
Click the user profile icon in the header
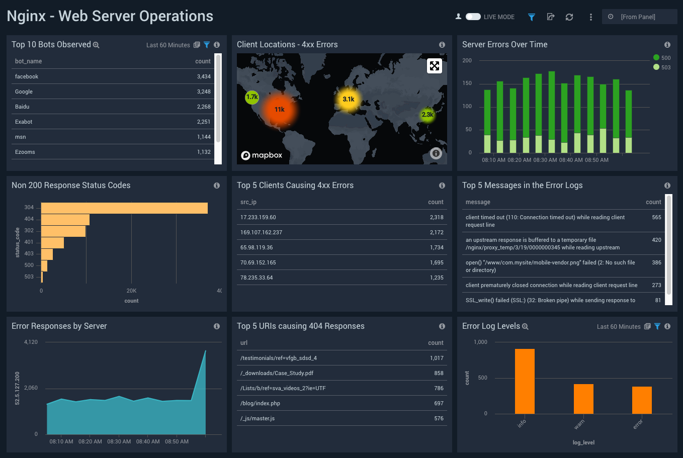458,17
